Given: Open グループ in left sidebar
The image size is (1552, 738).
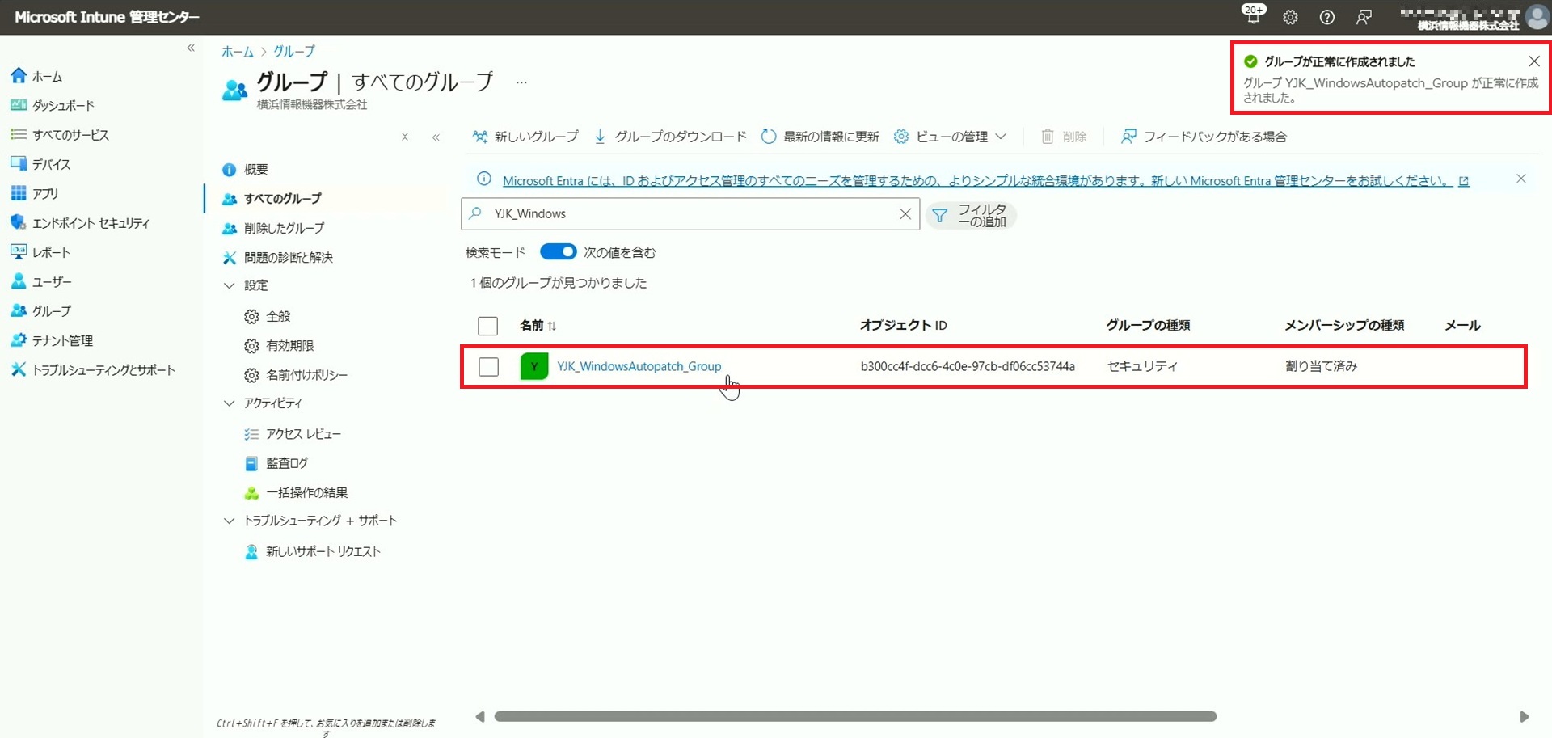Looking at the screenshot, I should point(40,311).
